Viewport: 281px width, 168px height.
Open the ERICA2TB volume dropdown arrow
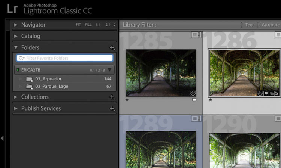pos(109,70)
